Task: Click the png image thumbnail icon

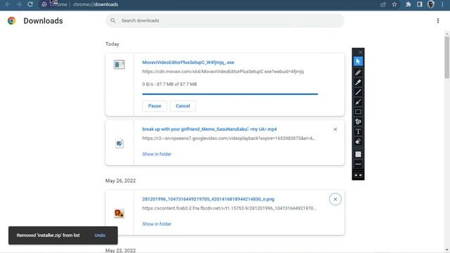Action: (x=119, y=214)
